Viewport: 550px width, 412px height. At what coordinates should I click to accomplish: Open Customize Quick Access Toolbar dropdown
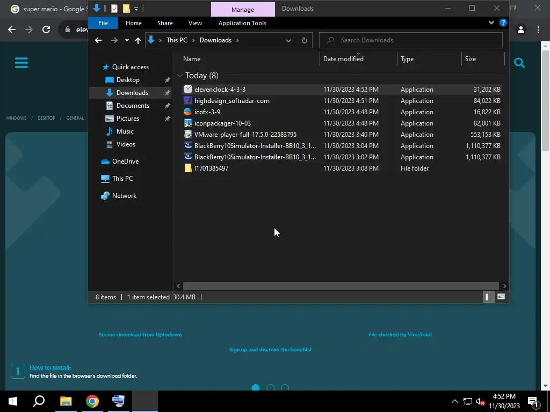136,9
